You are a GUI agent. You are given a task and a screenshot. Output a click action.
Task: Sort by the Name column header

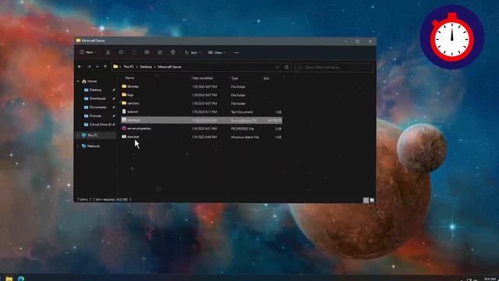pos(129,78)
